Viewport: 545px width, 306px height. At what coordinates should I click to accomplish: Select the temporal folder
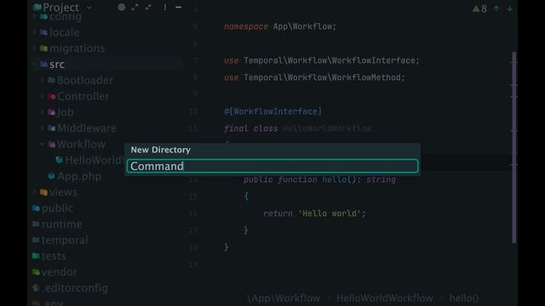65,240
